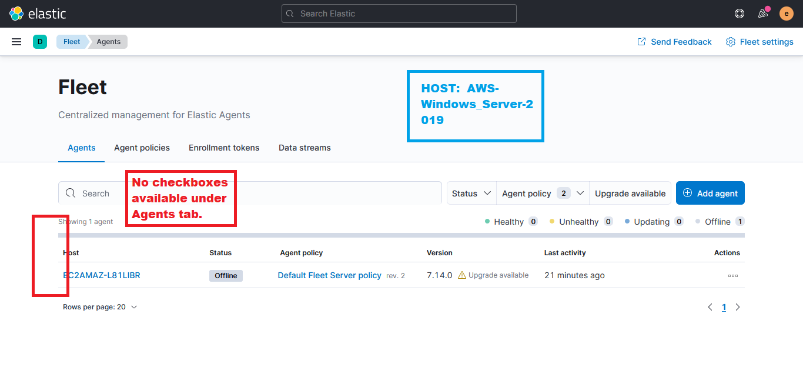Viewport: 803px width, 377px height.
Task: Open agent actions via the ellipsis icon
Action: pyautogui.click(x=732, y=275)
